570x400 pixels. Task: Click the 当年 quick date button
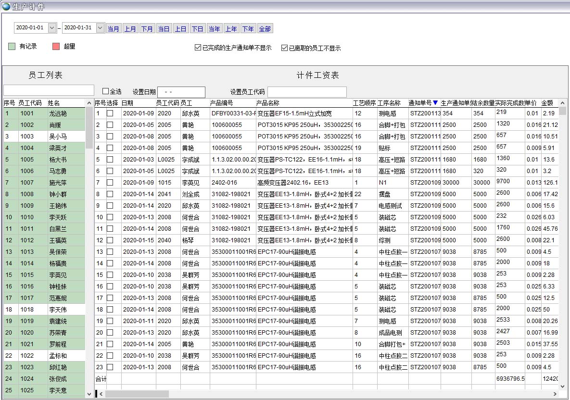(x=214, y=29)
